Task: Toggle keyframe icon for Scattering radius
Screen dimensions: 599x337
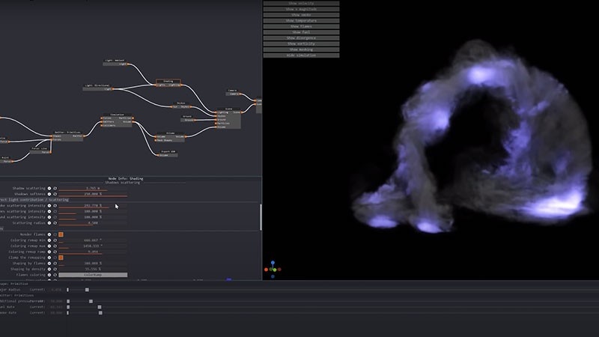Action: (x=49, y=222)
